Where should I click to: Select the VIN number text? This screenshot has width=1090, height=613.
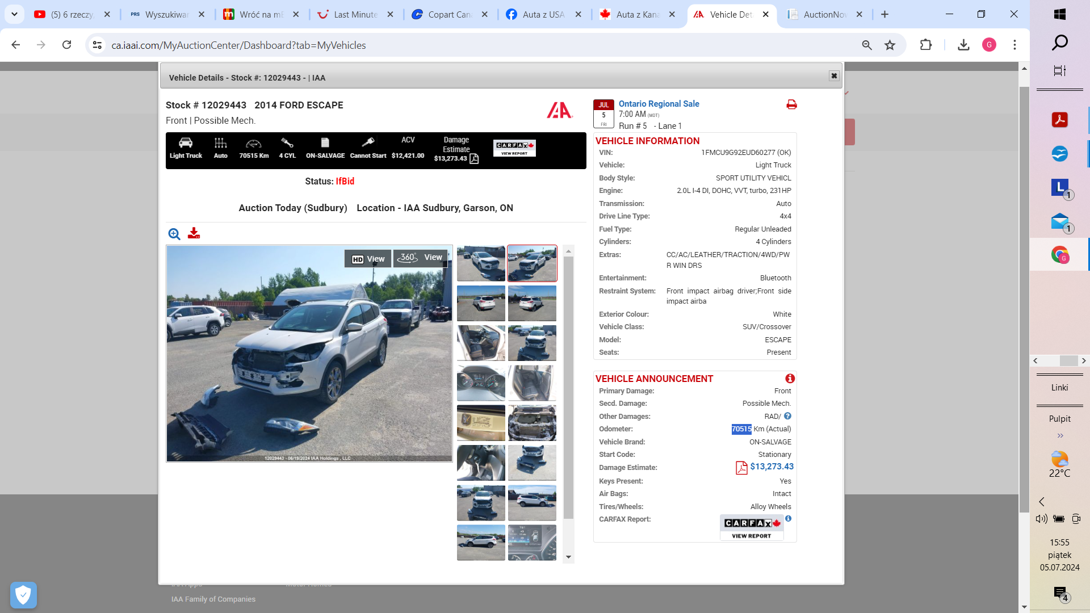(x=746, y=153)
